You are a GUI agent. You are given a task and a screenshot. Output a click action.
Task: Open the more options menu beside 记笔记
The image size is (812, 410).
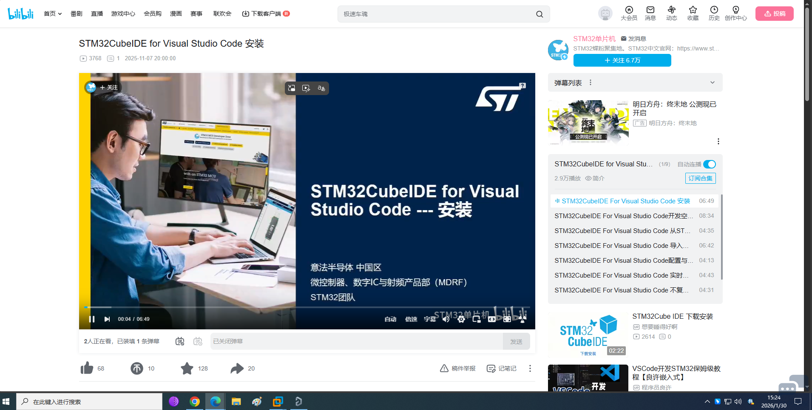[530, 368]
